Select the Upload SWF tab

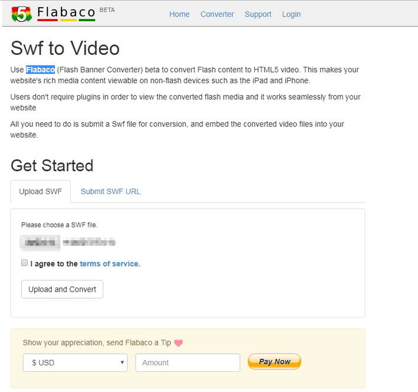click(41, 191)
